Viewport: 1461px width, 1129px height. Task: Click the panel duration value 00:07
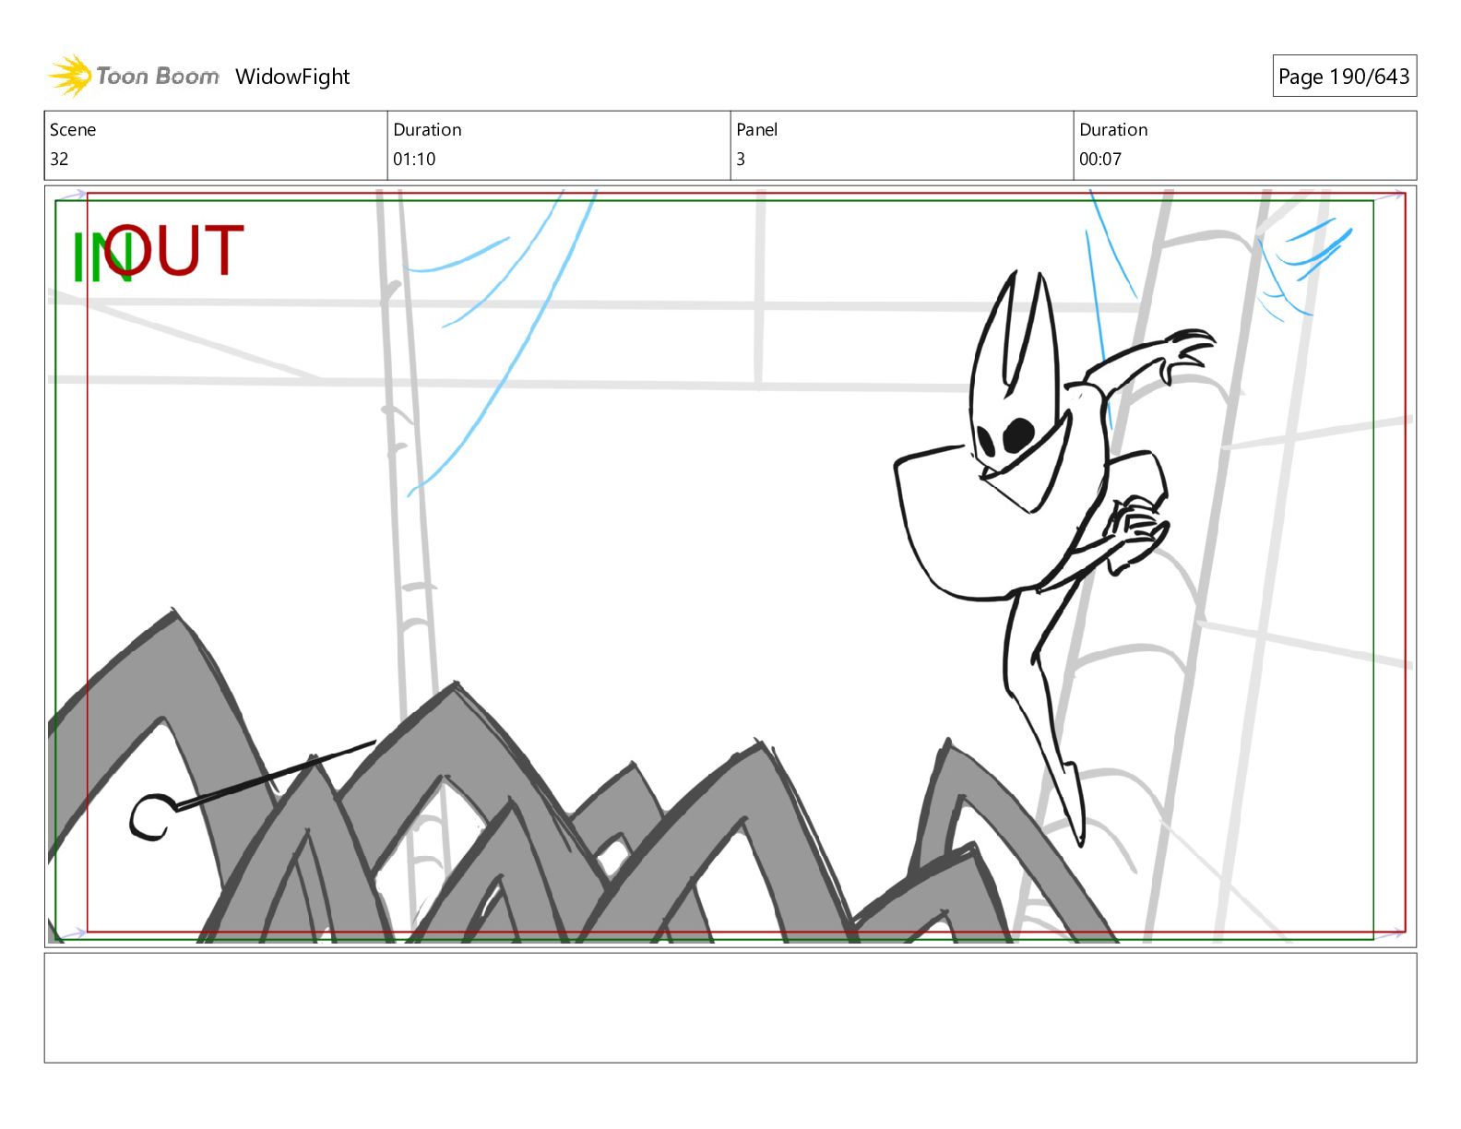(x=1100, y=159)
